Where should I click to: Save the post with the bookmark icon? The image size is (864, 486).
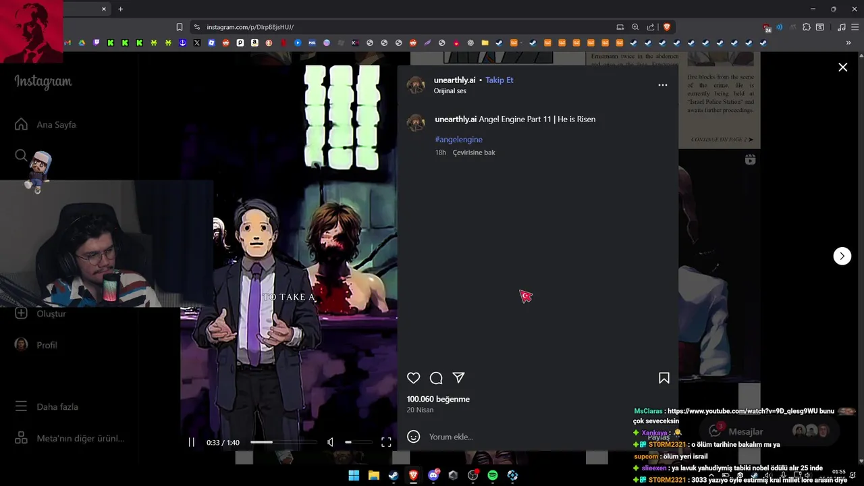coord(664,378)
